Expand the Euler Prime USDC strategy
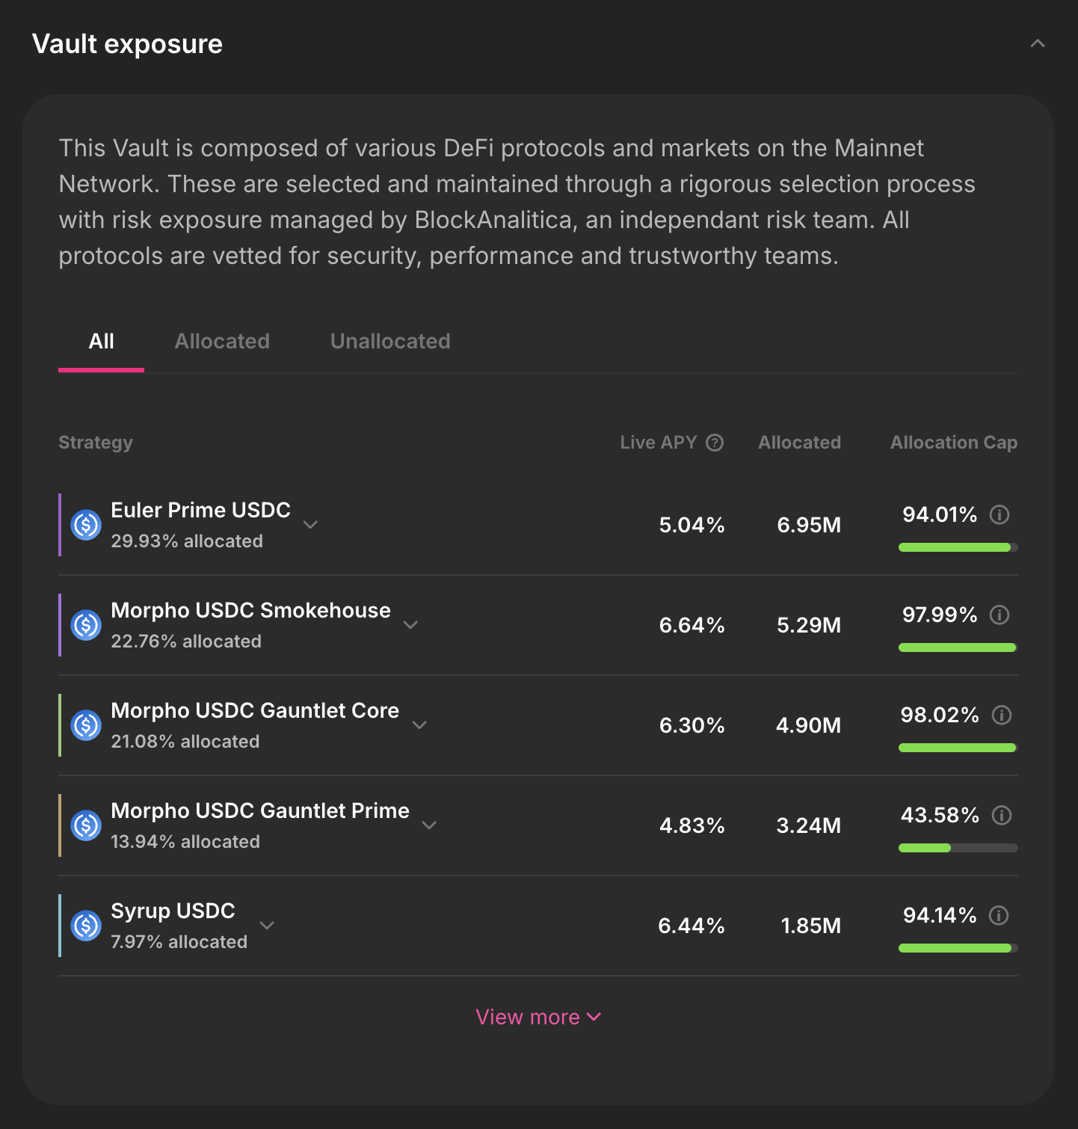Image resolution: width=1078 pixels, height=1129 pixels. tap(310, 525)
